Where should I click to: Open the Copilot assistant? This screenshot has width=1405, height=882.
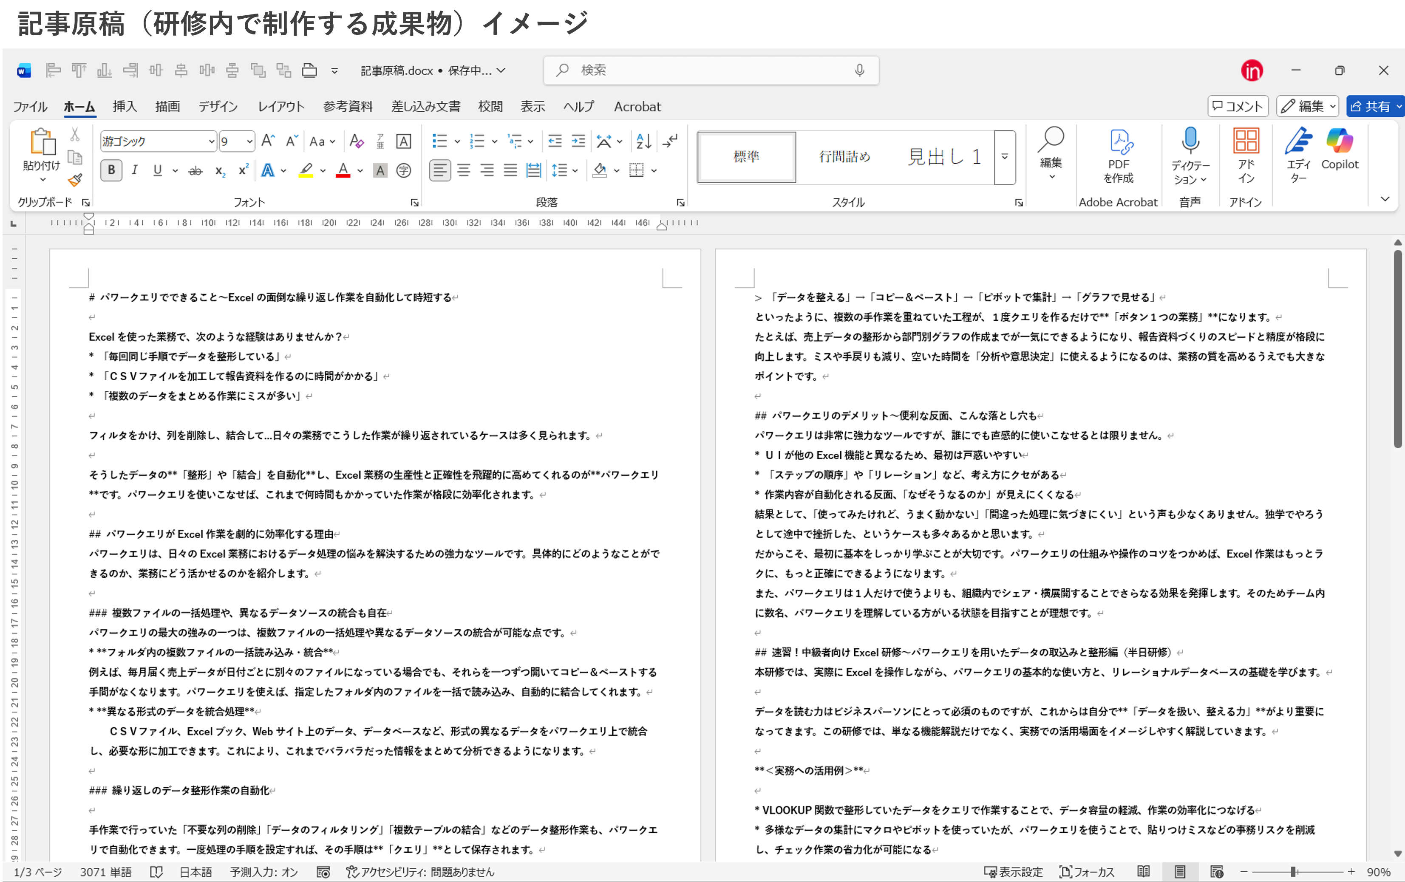[1339, 149]
